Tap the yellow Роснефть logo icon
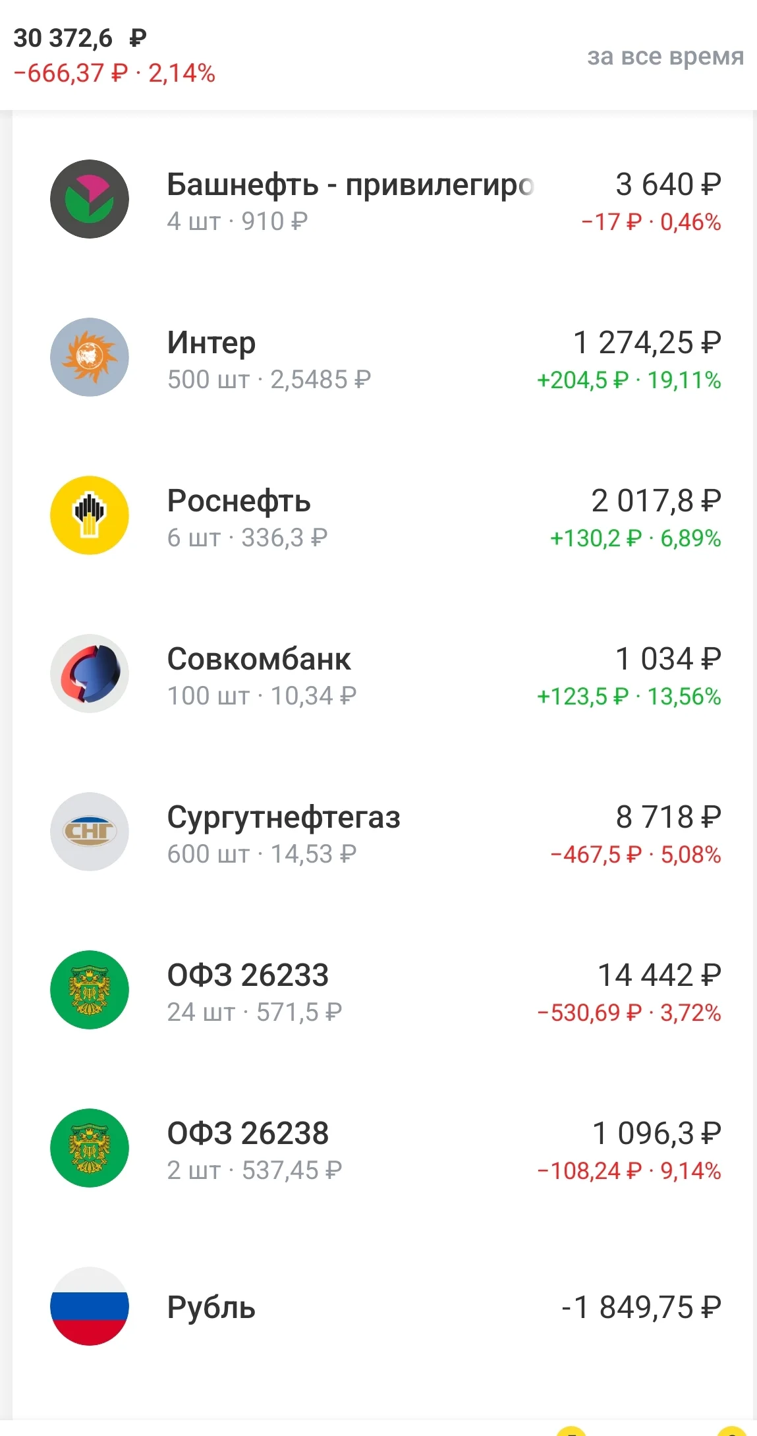This screenshot has width=757, height=1436. pyautogui.click(x=90, y=515)
